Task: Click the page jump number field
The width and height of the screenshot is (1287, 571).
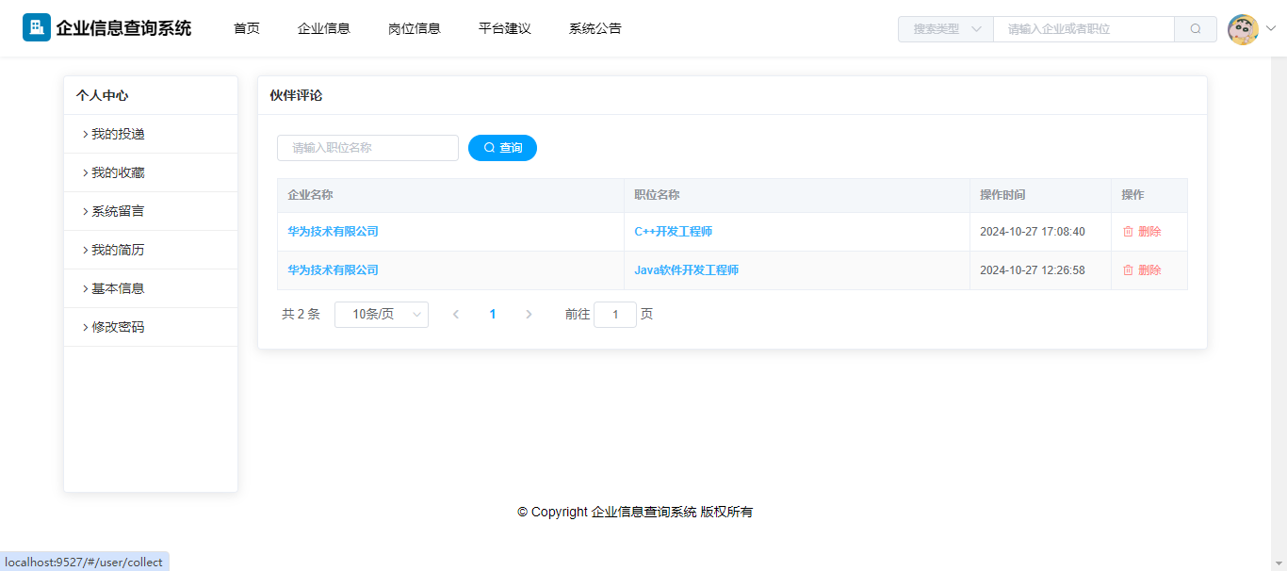Action: pyautogui.click(x=615, y=315)
